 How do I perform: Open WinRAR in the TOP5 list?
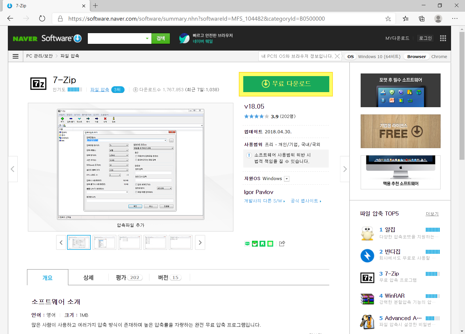click(x=395, y=296)
